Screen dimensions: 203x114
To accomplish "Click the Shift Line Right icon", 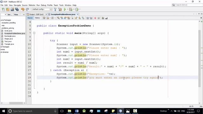I will click(x=91, y=18).
